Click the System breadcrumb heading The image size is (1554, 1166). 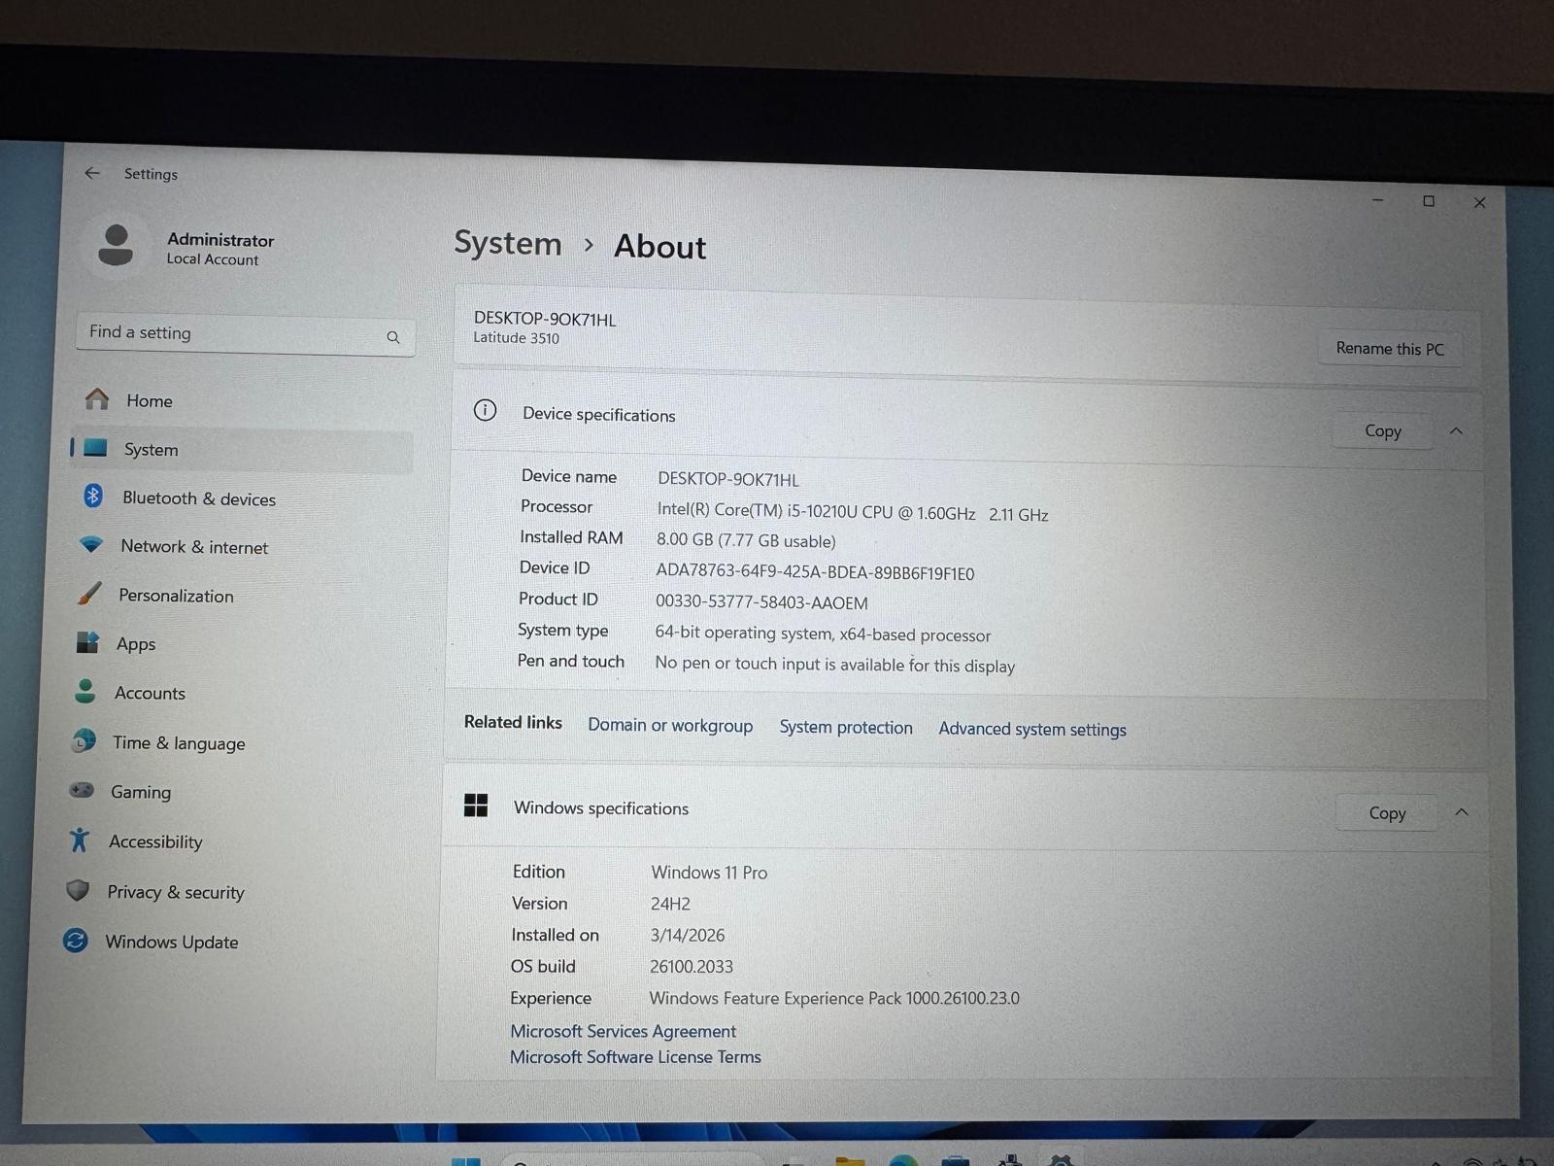[508, 243]
